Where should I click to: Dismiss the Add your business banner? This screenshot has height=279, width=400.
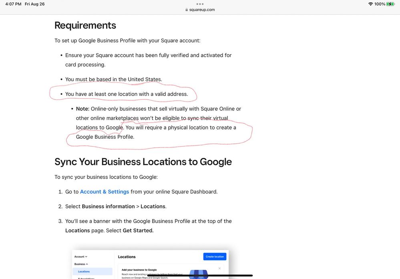click(219, 268)
